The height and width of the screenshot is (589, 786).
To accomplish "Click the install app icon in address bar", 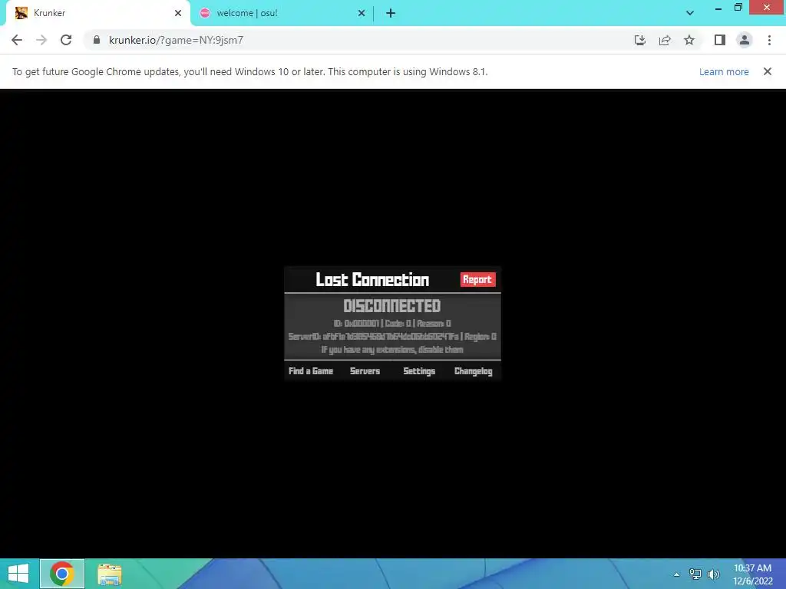I will [639, 40].
